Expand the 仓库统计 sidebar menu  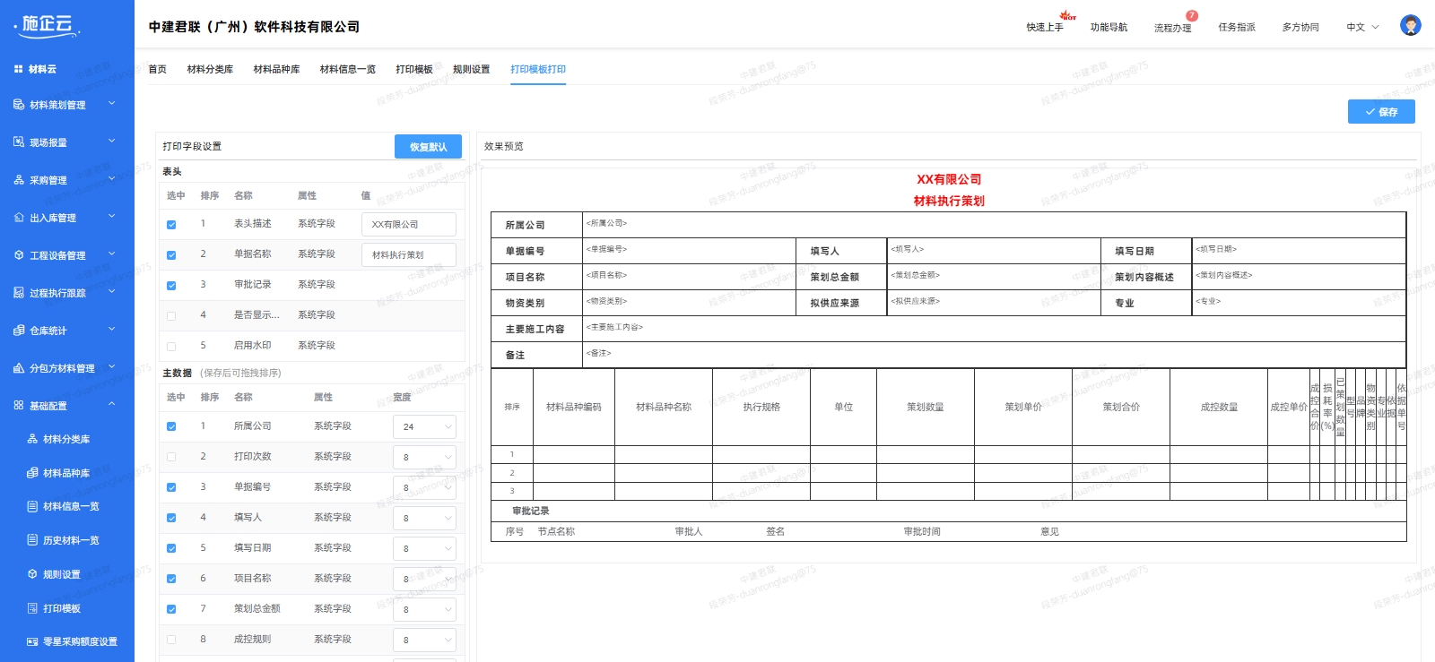click(x=112, y=330)
